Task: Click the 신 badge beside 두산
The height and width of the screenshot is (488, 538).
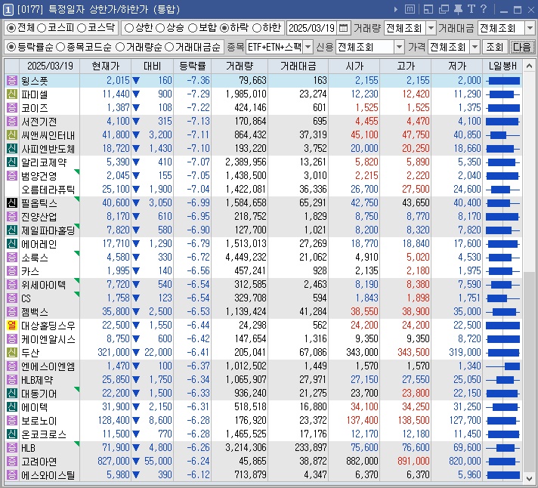Action: click(11, 353)
